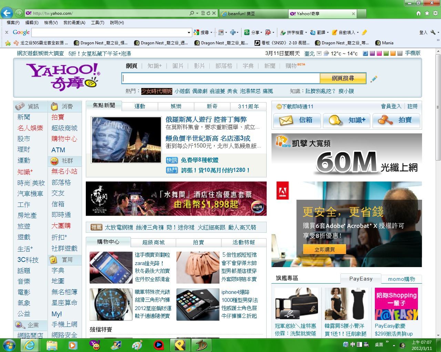Click the rainy weather icon near temperature
The width and height of the screenshot is (441, 352).
coord(326,54)
